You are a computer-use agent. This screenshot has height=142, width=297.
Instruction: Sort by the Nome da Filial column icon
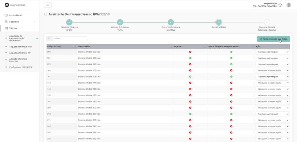point(170,46)
